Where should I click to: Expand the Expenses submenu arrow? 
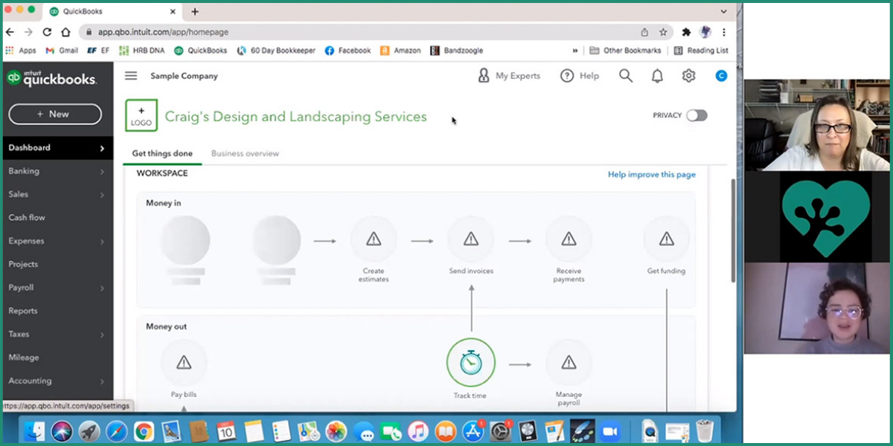[102, 242]
